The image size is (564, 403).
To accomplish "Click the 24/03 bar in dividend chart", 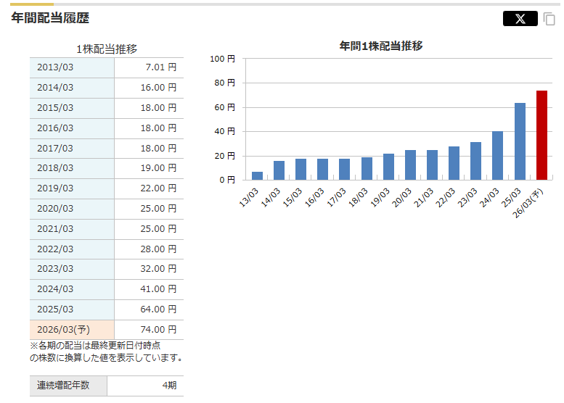I will (x=497, y=155).
